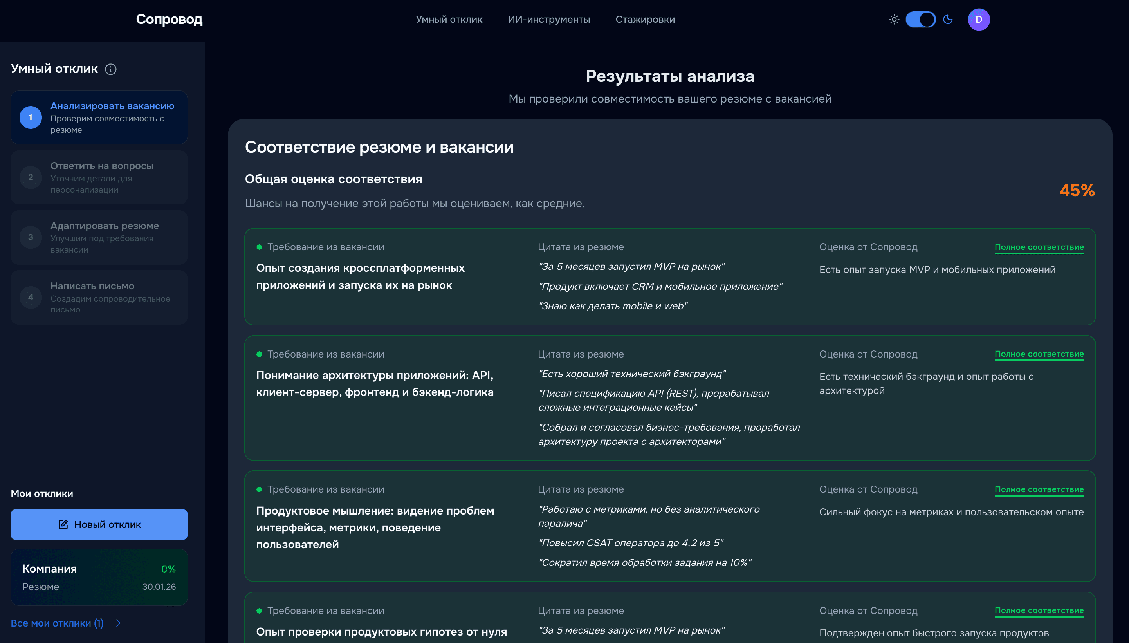Open the "Стажировки" section
The width and height of the screenshot is (1129, 643).
[x=645, y=20]
